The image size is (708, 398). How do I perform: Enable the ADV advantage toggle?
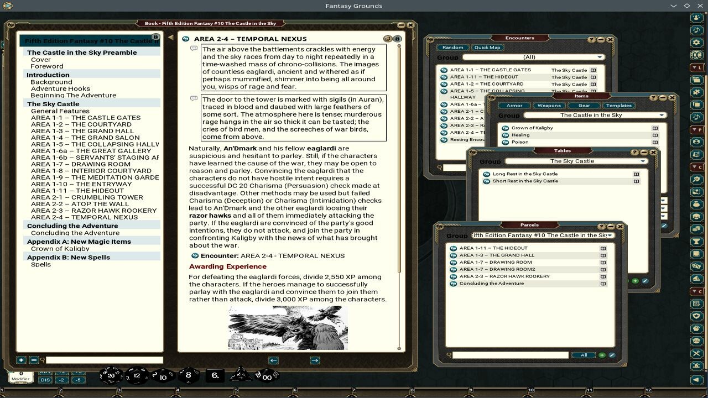click(44, 371)
